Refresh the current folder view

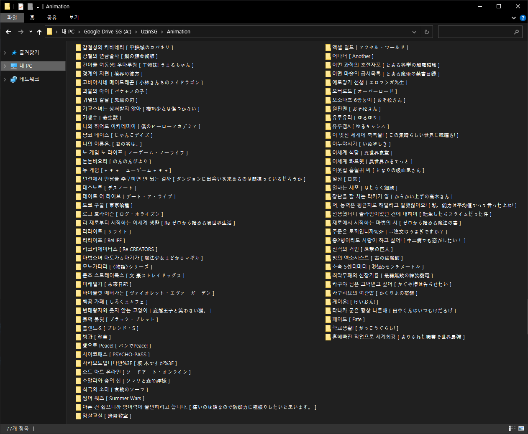[x=427, y=32]
